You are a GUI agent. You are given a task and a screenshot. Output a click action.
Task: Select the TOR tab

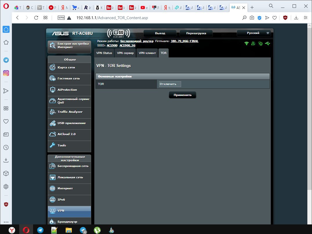click(164, 53)
